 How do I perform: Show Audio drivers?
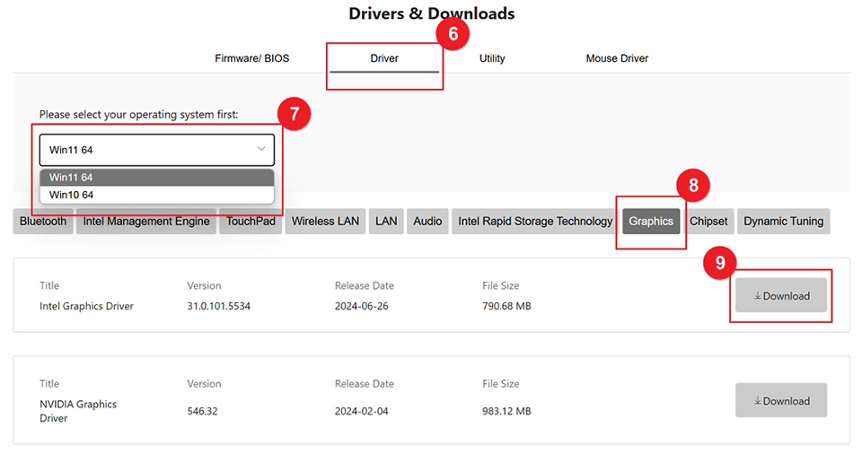pyautogui.click(x=427, y=222)
